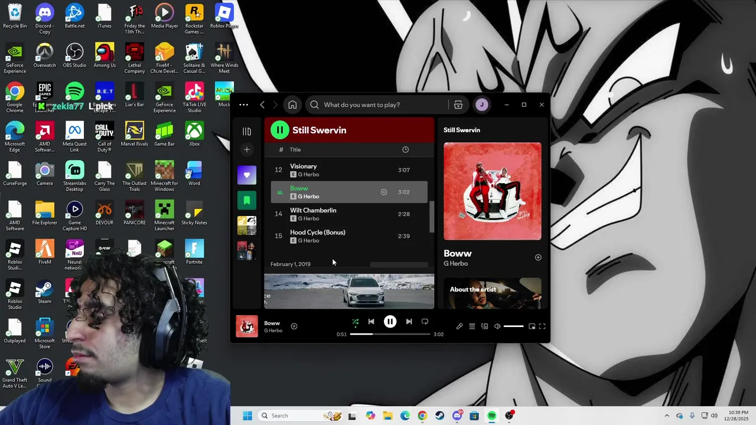The height and width of the screenshot is (425, 756).
Task: Open Microsoft Store from taskbar
Action: click(474, 416)
